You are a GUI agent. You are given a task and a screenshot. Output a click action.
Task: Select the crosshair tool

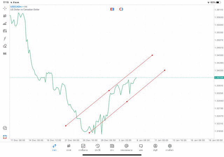point(5,8)
